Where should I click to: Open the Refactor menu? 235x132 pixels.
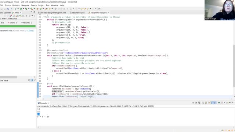16,5
